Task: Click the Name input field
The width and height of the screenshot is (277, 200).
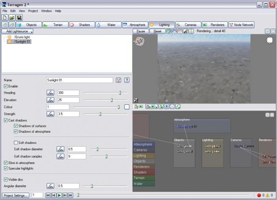Action: 80,80
